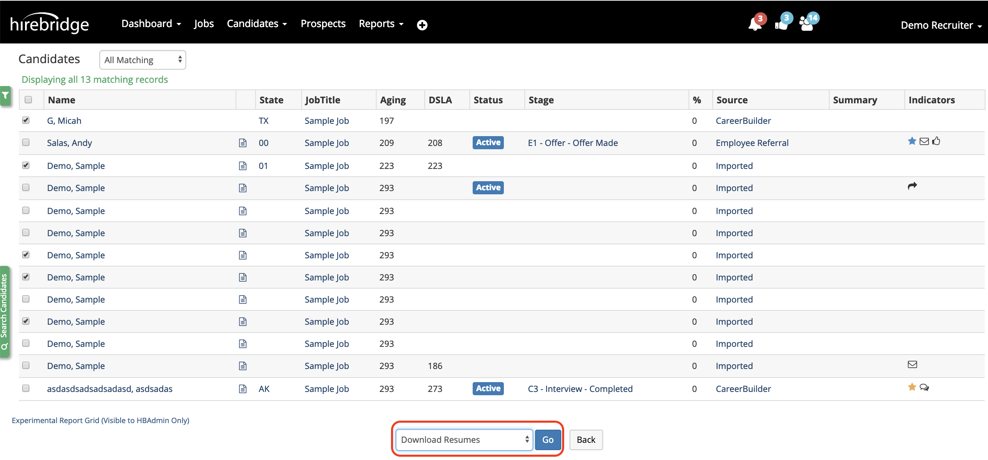Viewport: 988px width, 460px height.
Task: Click the notifications bell icon
Action: [x=755, y=25]
